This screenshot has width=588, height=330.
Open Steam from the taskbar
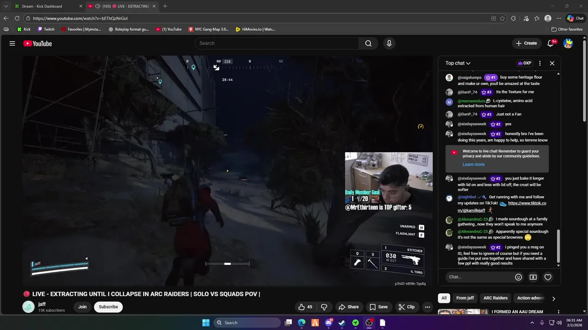[342, 323]
